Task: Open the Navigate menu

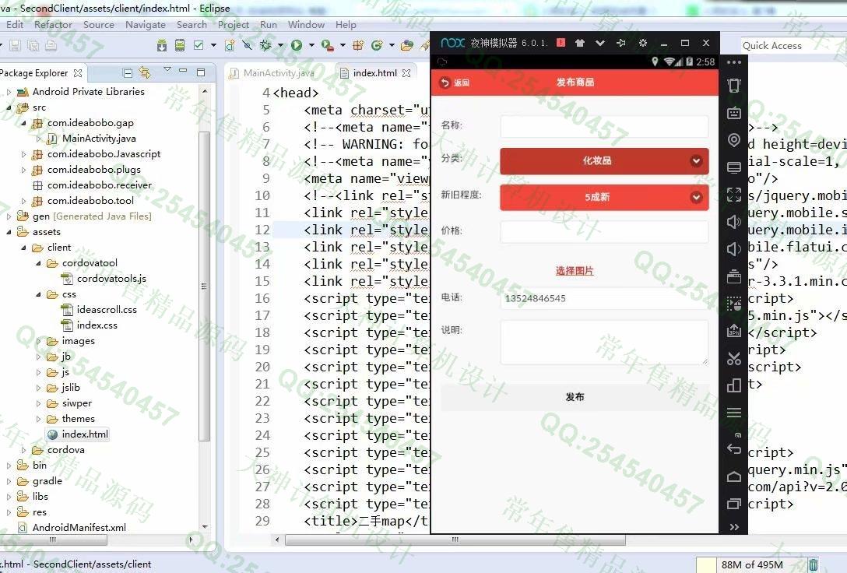Action: [146, 25]
